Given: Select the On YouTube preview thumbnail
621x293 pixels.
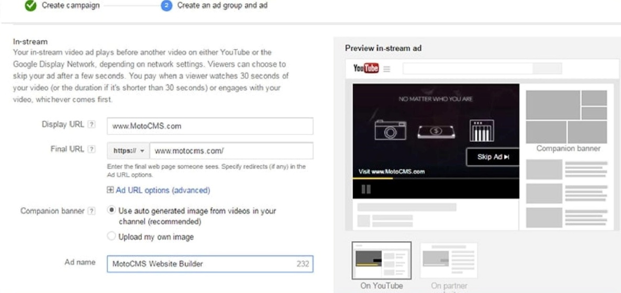Looking at the screenshot, I should coord(381,261).
